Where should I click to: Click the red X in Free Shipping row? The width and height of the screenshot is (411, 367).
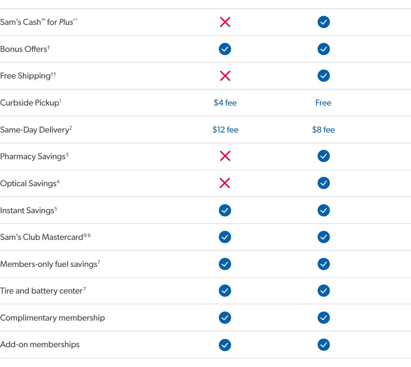(225, 76)
